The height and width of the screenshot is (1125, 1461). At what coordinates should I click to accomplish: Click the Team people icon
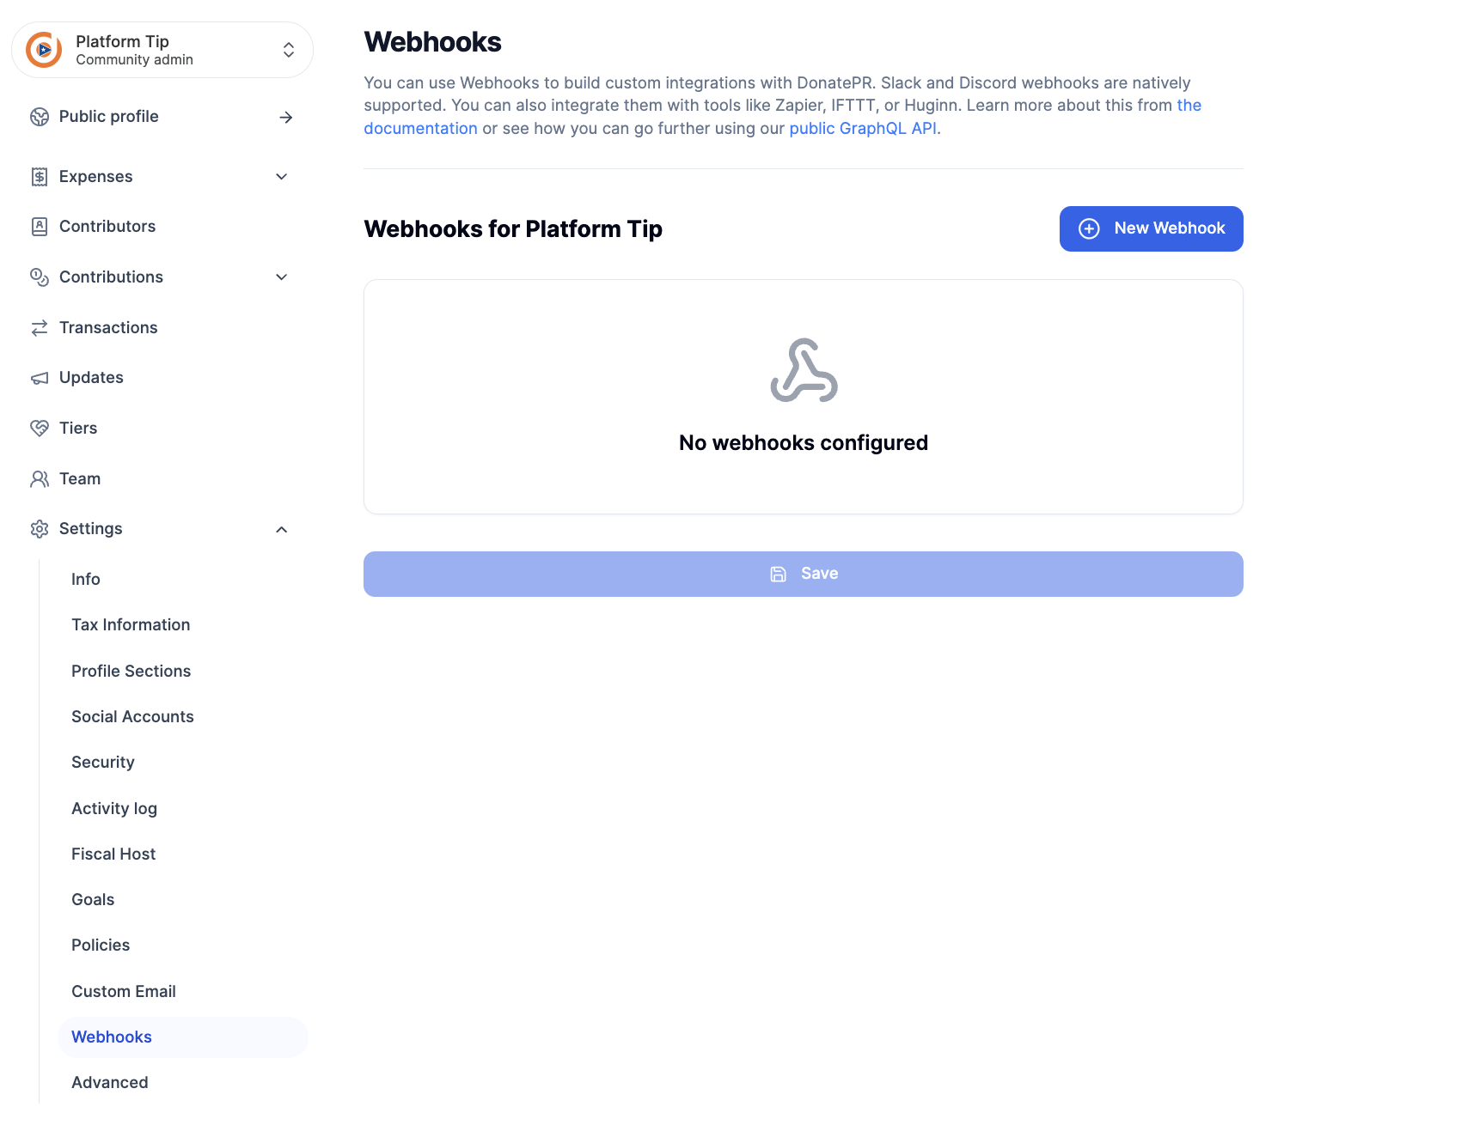40,479
